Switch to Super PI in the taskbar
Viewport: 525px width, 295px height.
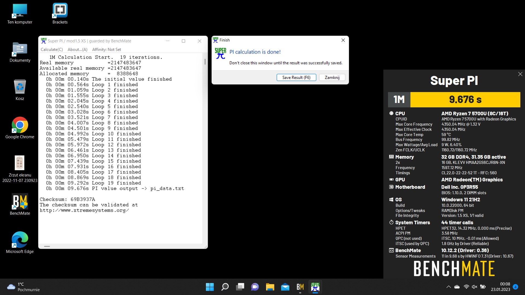tap(315, 287)
